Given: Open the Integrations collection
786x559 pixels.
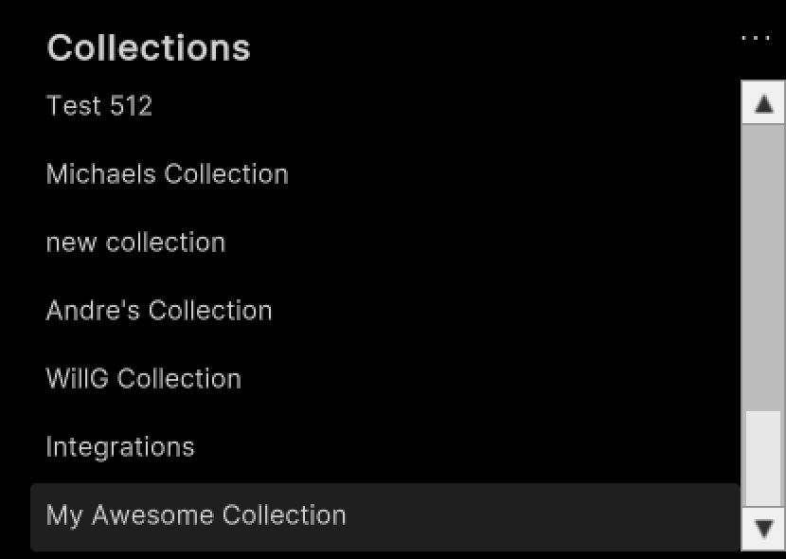Looking at the screenshot, I should pyautogui.click(x=120, y=446).
